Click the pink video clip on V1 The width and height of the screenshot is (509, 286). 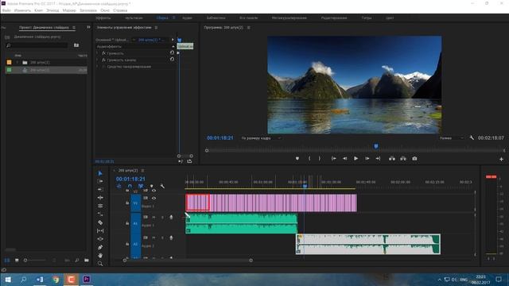tap(271, 203)
